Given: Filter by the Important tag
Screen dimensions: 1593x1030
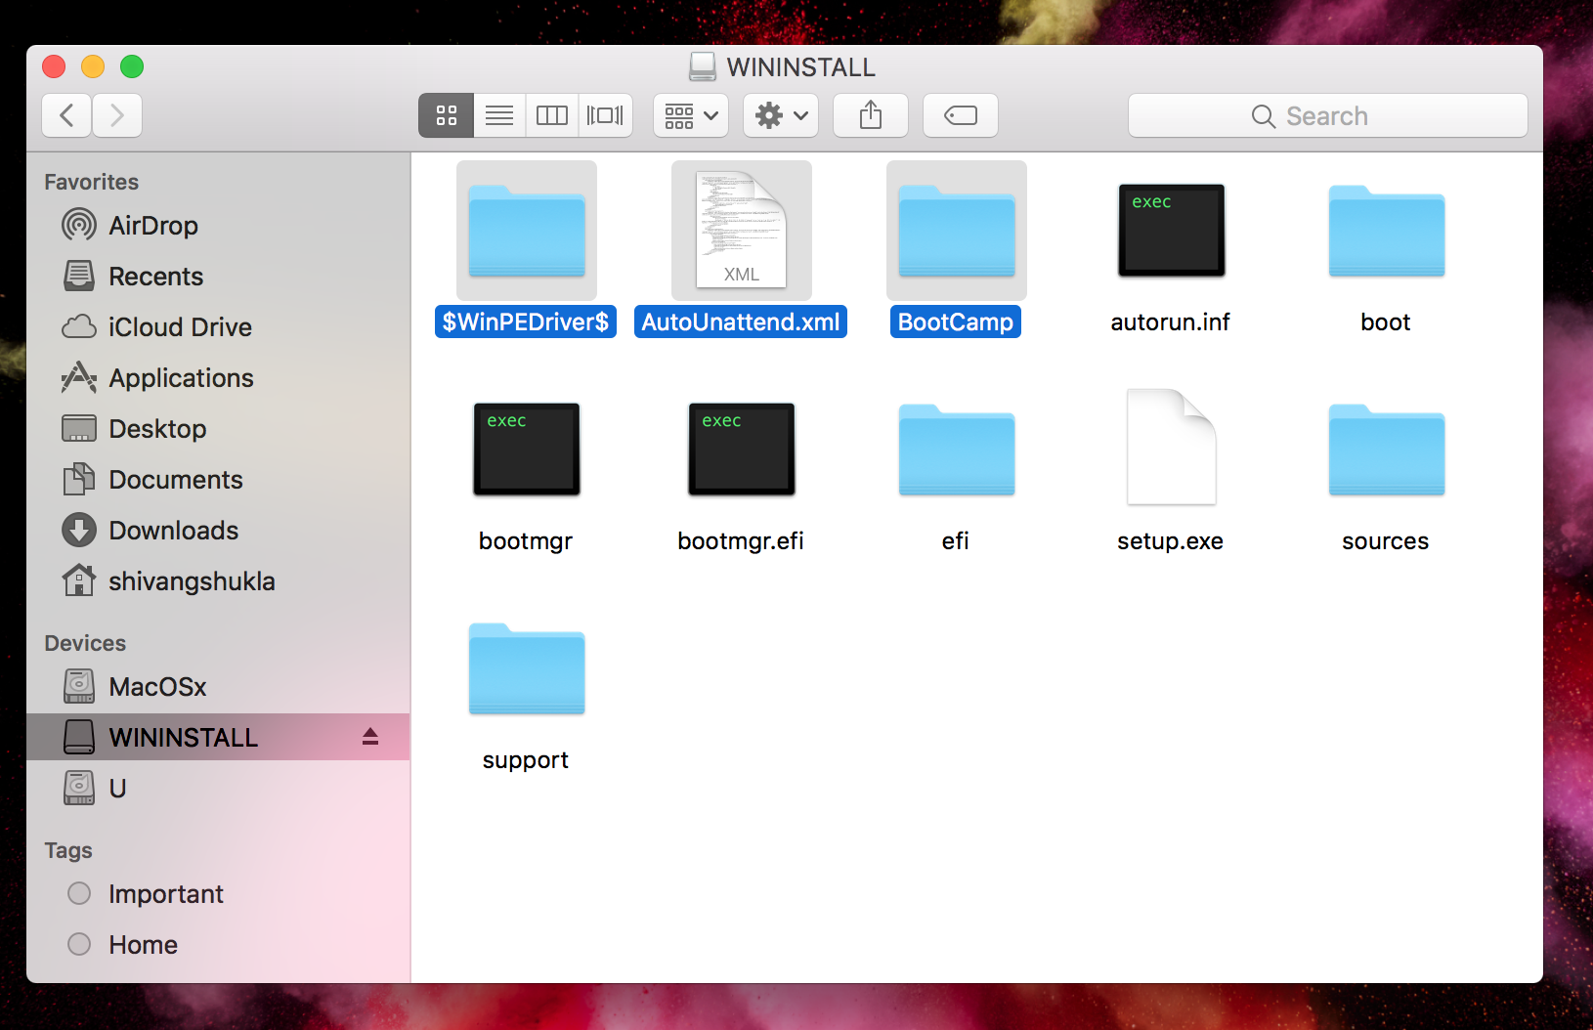Looking at the screenshot, I should (x=218, y=894).
